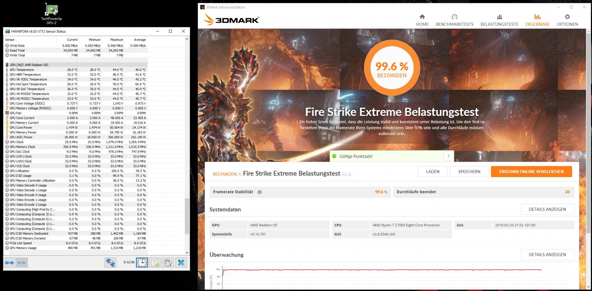This screenshot has width=592, height=291.
Task: Click SystemInfo version 'v5.16.701'
Action: click(x=258, y=234)
